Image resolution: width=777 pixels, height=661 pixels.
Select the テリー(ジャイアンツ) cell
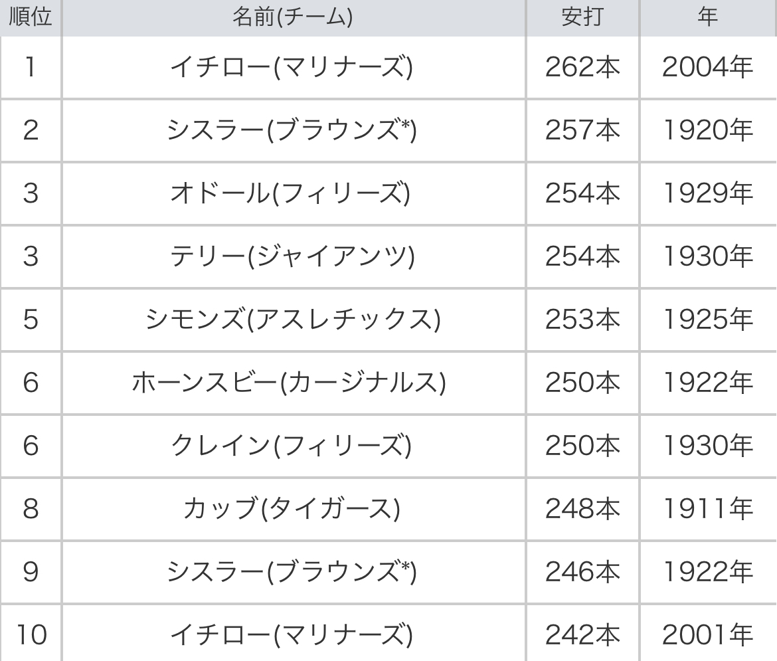pos(293,256)
